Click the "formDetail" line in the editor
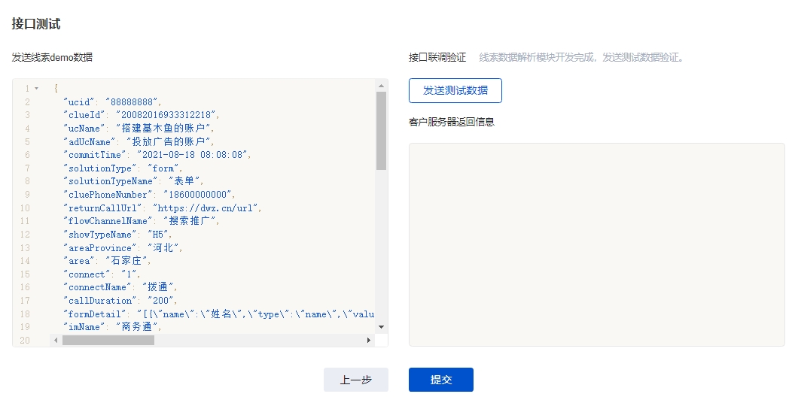The width and height of the screenshot is (795, 403). (x=218, y=314)
